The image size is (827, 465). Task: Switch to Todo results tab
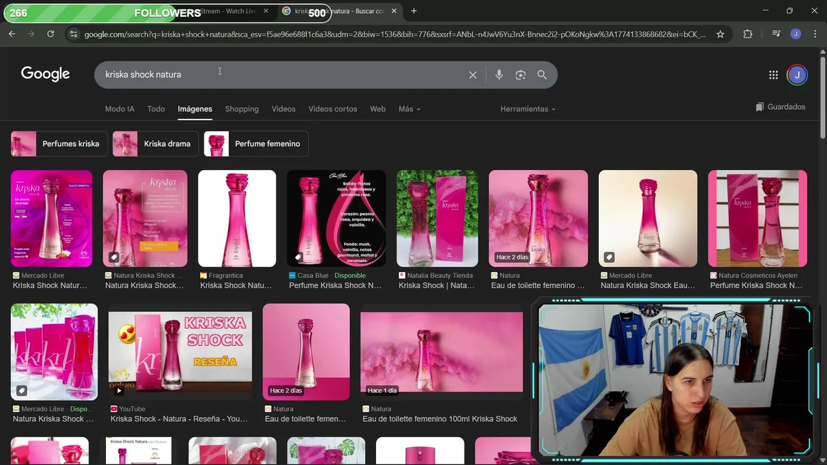(x=156, y=109)
